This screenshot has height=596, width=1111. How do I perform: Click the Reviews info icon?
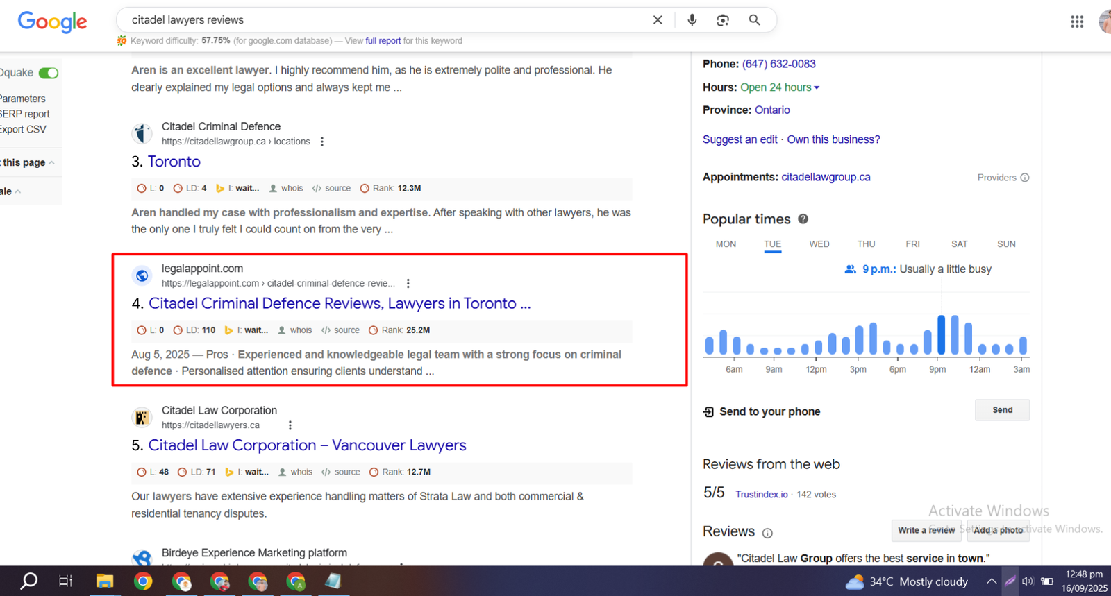coord(767,533)
